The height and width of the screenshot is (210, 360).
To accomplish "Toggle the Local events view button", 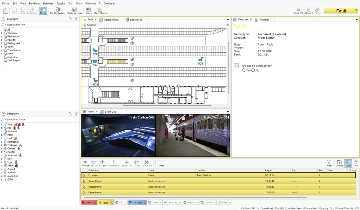I will pos(348,163).
